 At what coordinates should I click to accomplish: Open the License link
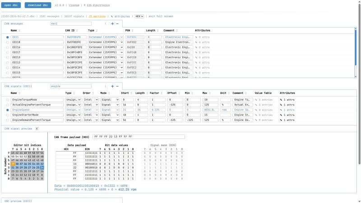tap(74, 5)
